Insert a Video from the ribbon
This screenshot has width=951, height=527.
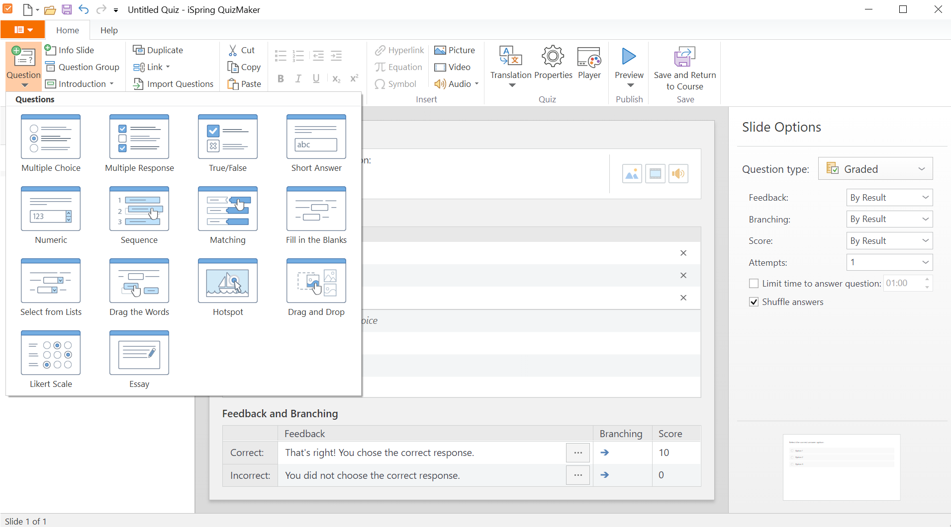[x=452, y=67]
